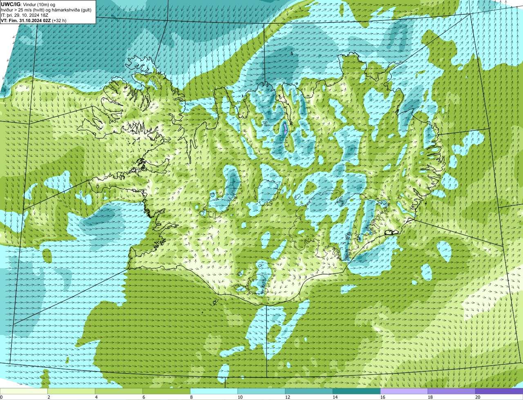The height and width of the screenshot is (400, 523).
Task: Click the "IT: þri. 29. 10. 2024 18Z" line
Action: click(x=25, y=15)
